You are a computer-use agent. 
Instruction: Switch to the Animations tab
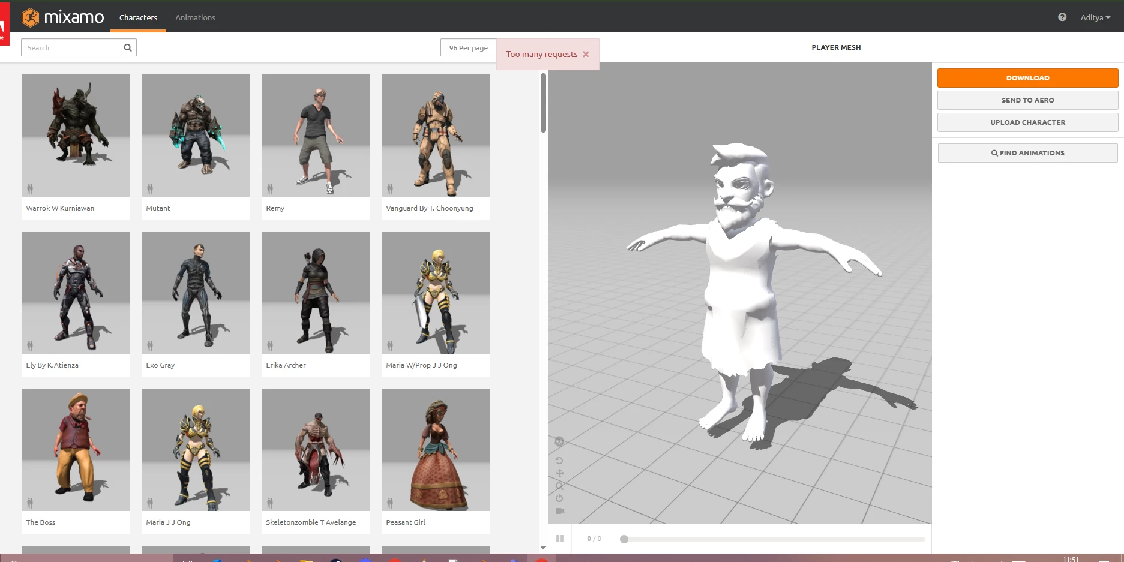195,17
